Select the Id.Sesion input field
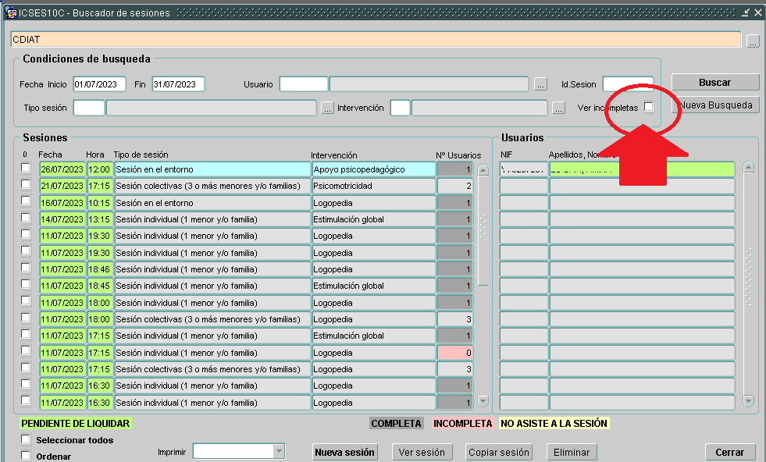 [x=627, y=84]
